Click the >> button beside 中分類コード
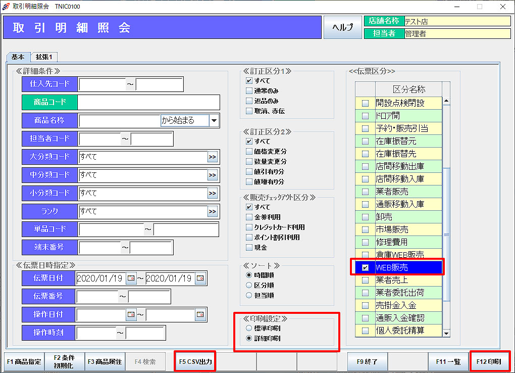515x373 pixels. click(213, 175)
